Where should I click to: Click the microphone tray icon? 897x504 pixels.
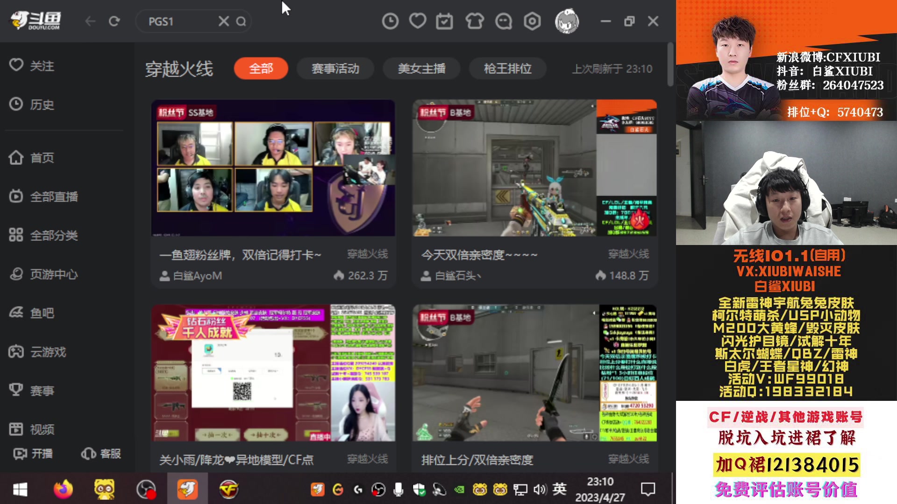tap(398, 489)
